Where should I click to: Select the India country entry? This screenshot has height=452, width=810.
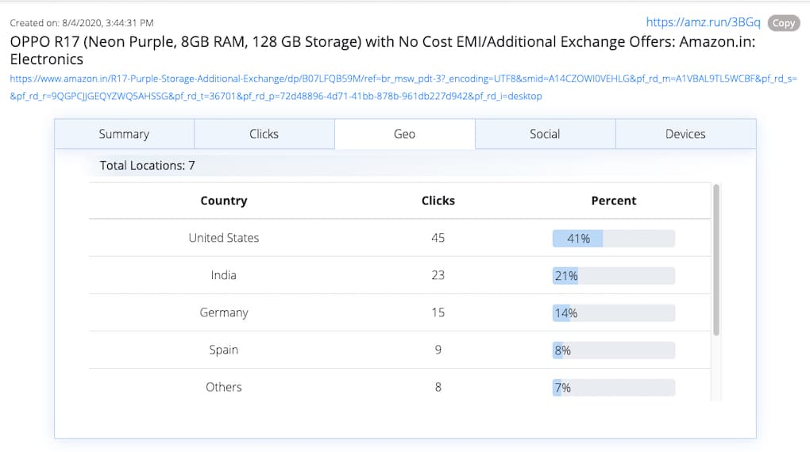(x=223, y=275)
